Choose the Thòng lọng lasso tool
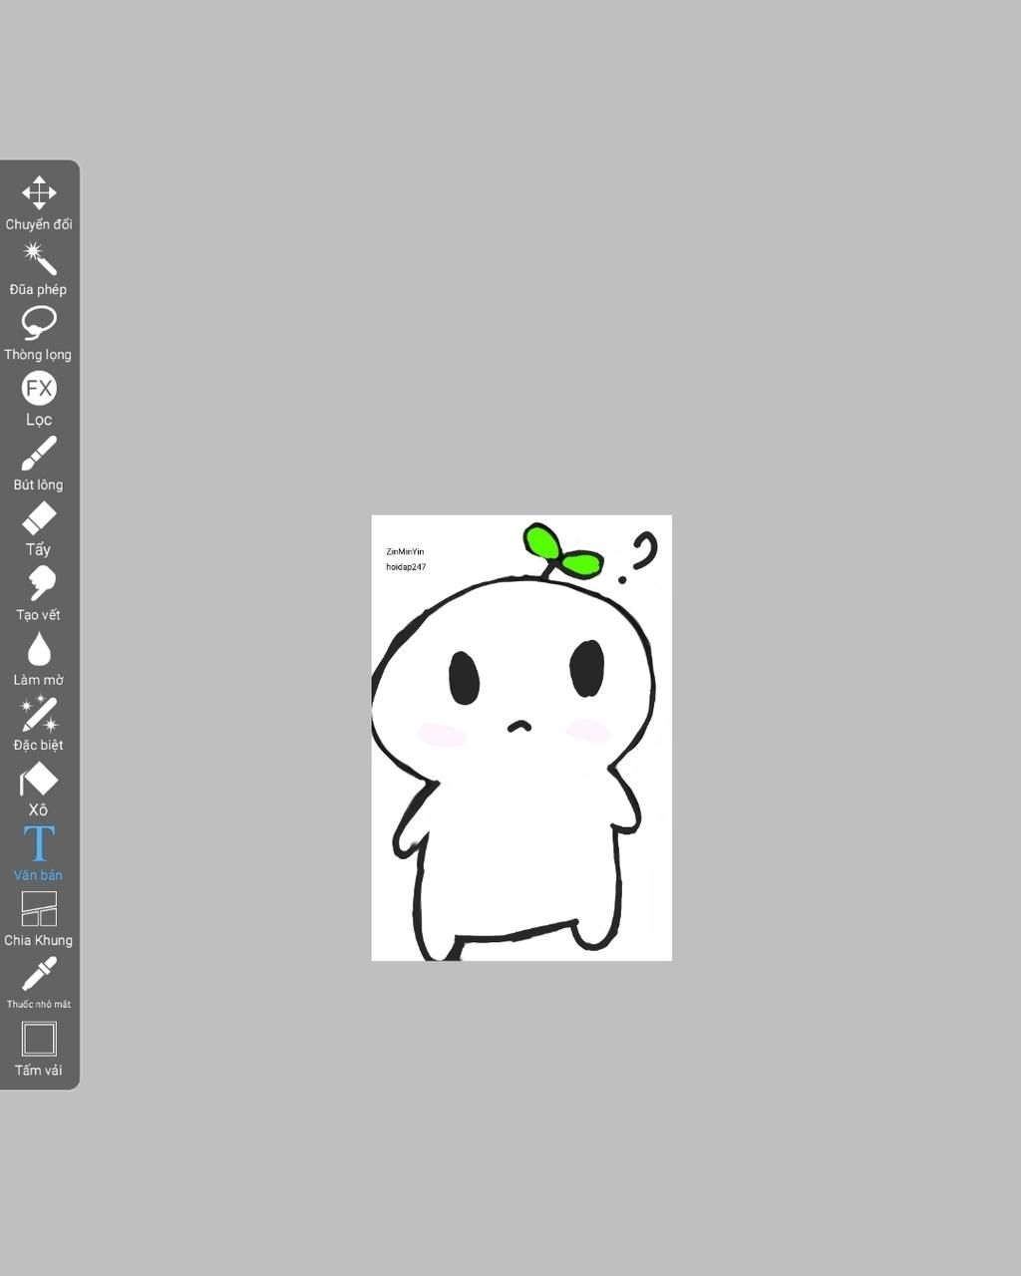 click(39, 333)
